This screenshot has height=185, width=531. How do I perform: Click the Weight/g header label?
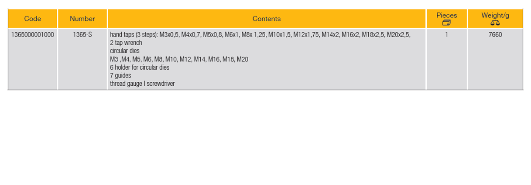pos(495,15)
